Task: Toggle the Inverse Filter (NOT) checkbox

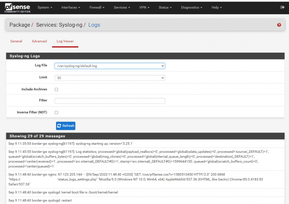Action: (56, 113)
